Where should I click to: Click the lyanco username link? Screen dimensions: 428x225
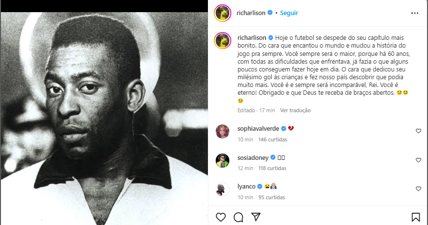[246, 186]
